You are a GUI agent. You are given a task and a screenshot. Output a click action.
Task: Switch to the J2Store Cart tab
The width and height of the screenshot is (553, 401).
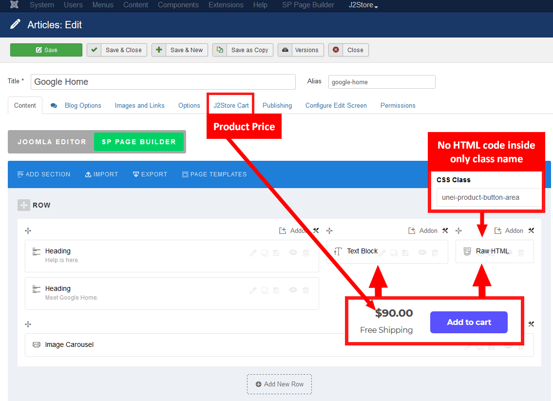[x=231, y=105]
